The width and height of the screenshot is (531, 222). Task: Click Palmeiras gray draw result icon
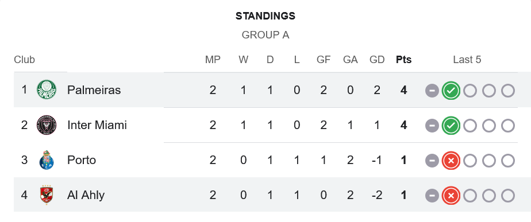(432, 91)
